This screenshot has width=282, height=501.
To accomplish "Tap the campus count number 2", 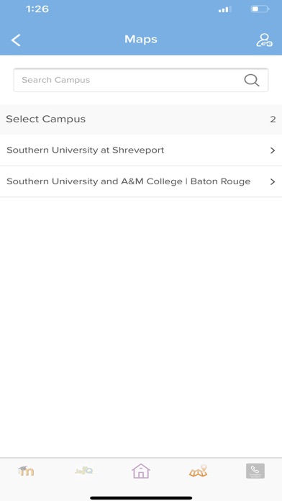I will (x=273, y=119).
